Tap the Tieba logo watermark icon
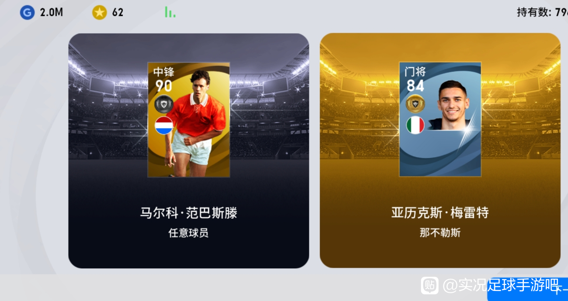 (429, 286)
